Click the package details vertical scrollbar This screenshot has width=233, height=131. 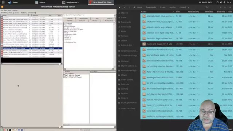click(114, 45)
